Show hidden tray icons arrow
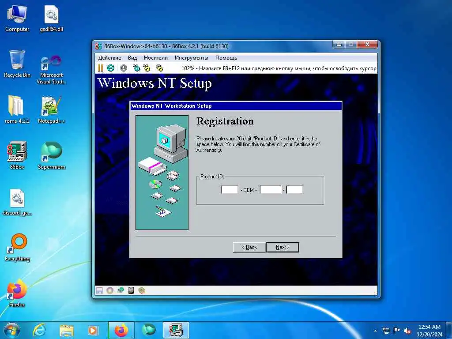The height and width of the screenshot is (339, 452). (x=375, y=331)
